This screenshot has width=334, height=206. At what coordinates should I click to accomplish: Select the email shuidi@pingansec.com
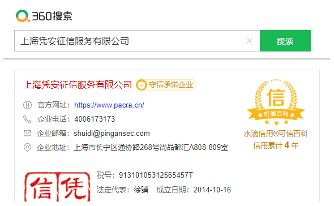[x=112, y=134]
